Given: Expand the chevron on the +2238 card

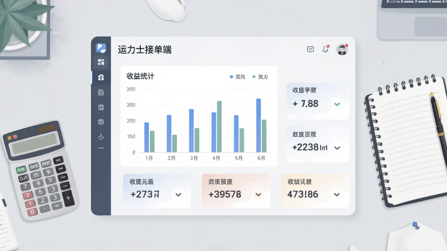Looking at the screenshot, I should 337,148.
